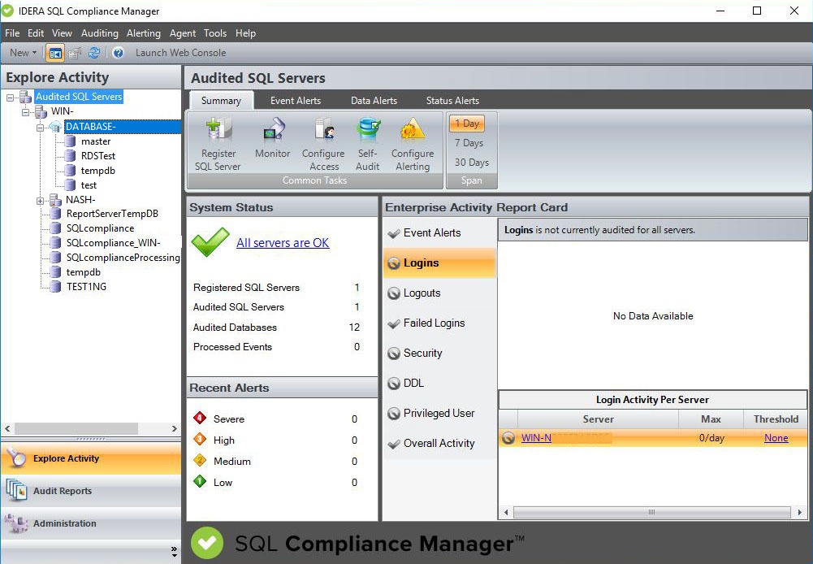Open the Administration pane
The height and width of the screenshot is (564, 813).
tap(91, 523)
